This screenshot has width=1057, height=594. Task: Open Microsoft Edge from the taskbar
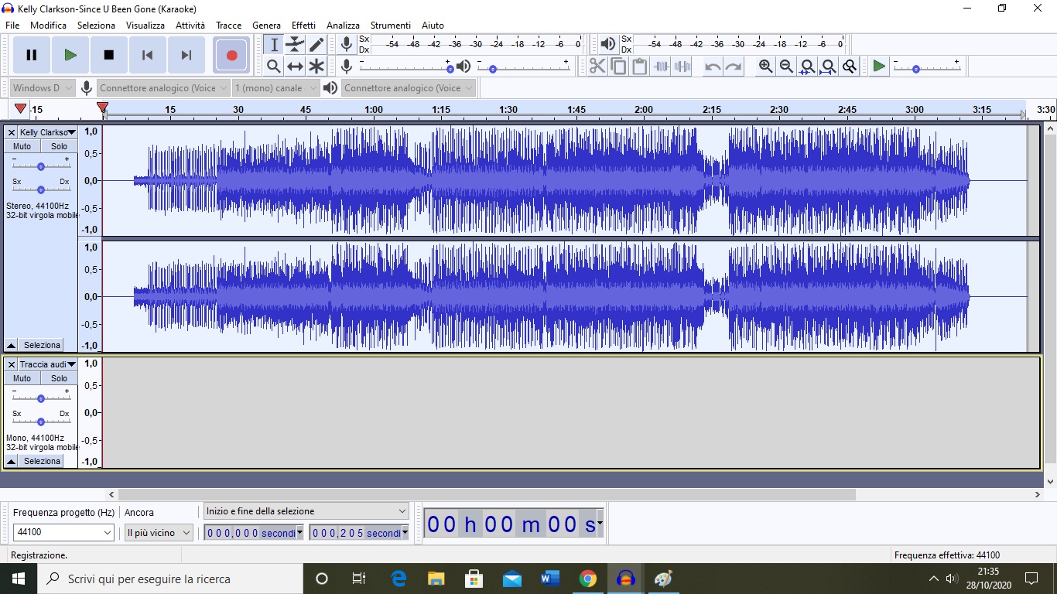click(x=399, y=579)
